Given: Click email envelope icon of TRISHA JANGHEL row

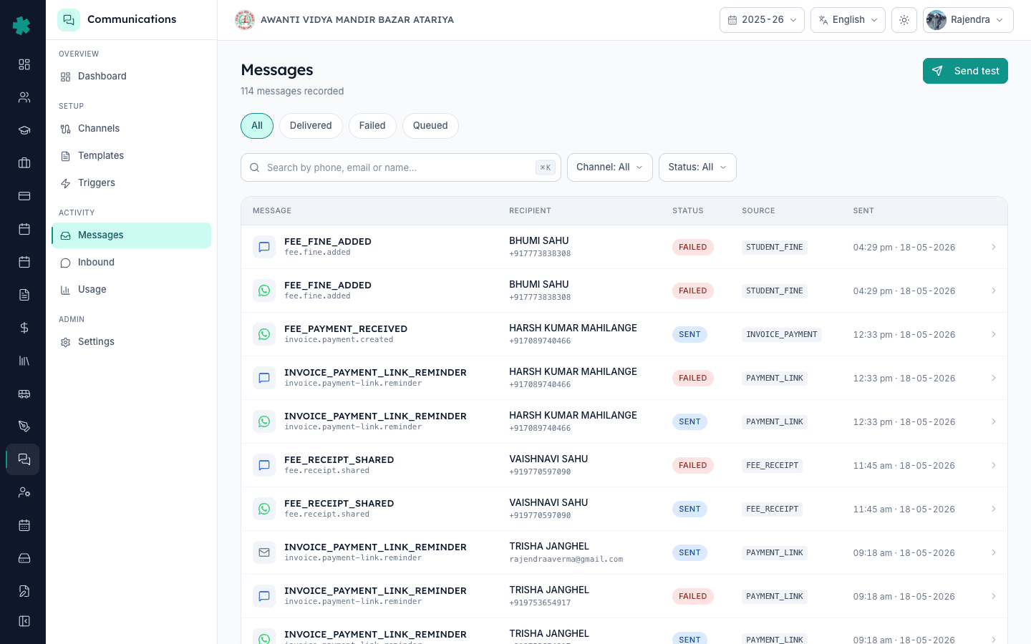Looking at the screenshot, I should pos(264,552).
